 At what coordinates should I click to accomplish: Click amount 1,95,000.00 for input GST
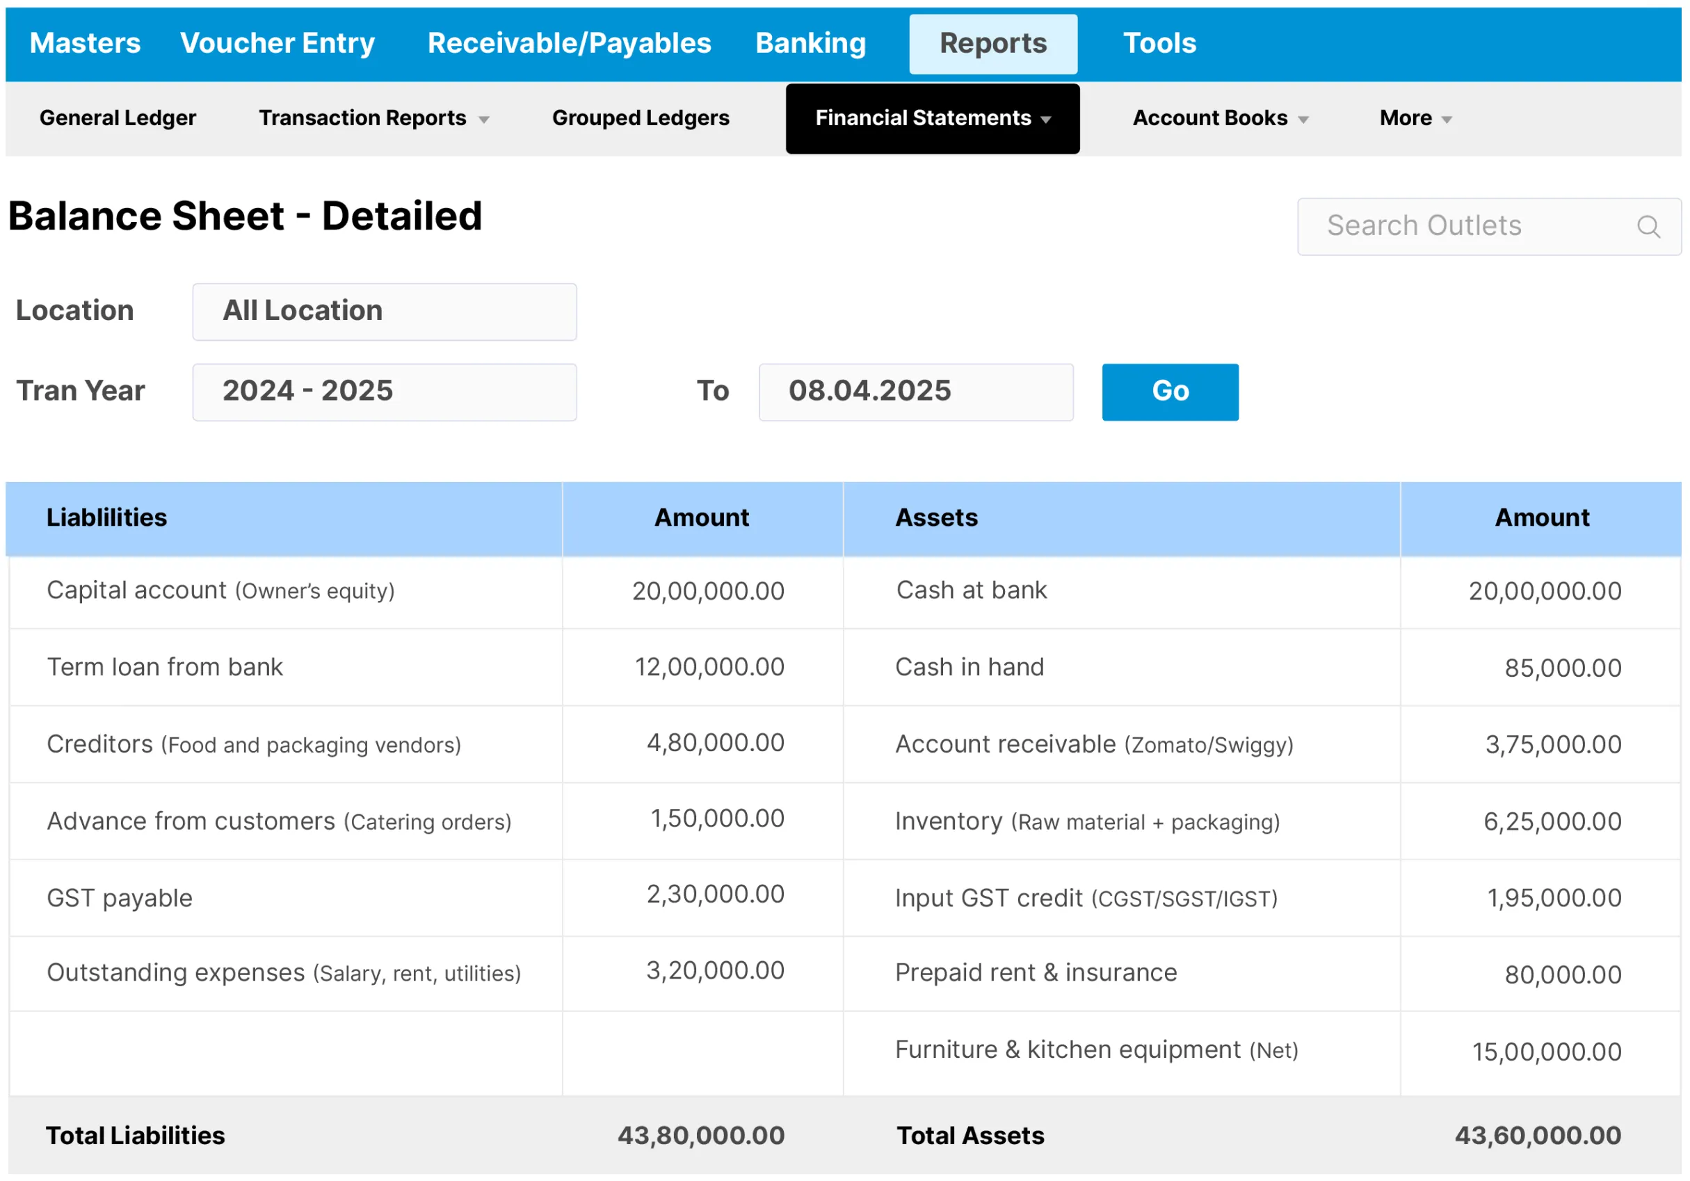click(x=1554, y=898)
